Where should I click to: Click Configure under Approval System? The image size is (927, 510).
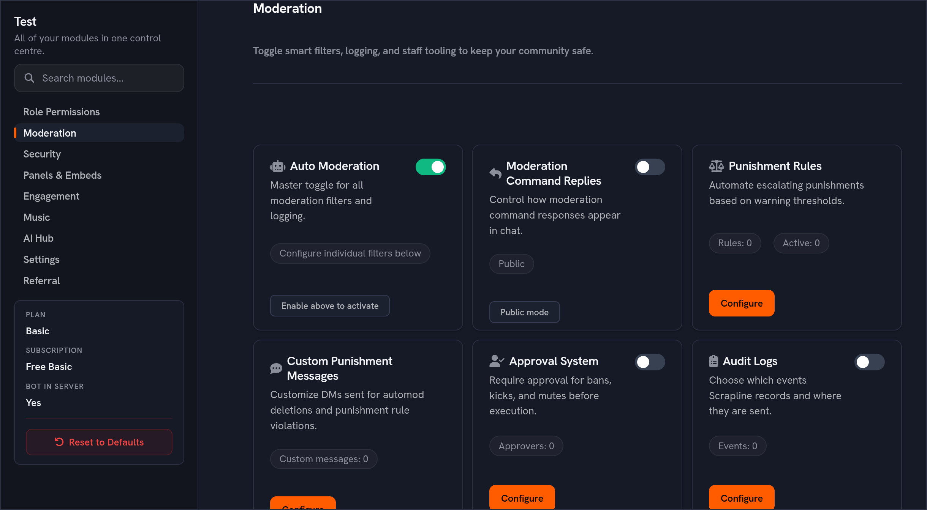click(x=522, y=497)
